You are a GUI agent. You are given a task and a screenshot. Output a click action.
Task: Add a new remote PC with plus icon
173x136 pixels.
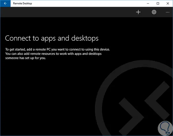(x=138, y=12)
